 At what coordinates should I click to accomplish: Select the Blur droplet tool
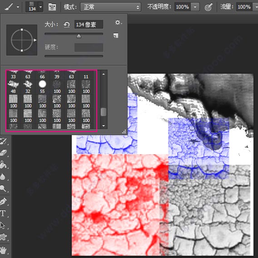(x=3, y=177)
